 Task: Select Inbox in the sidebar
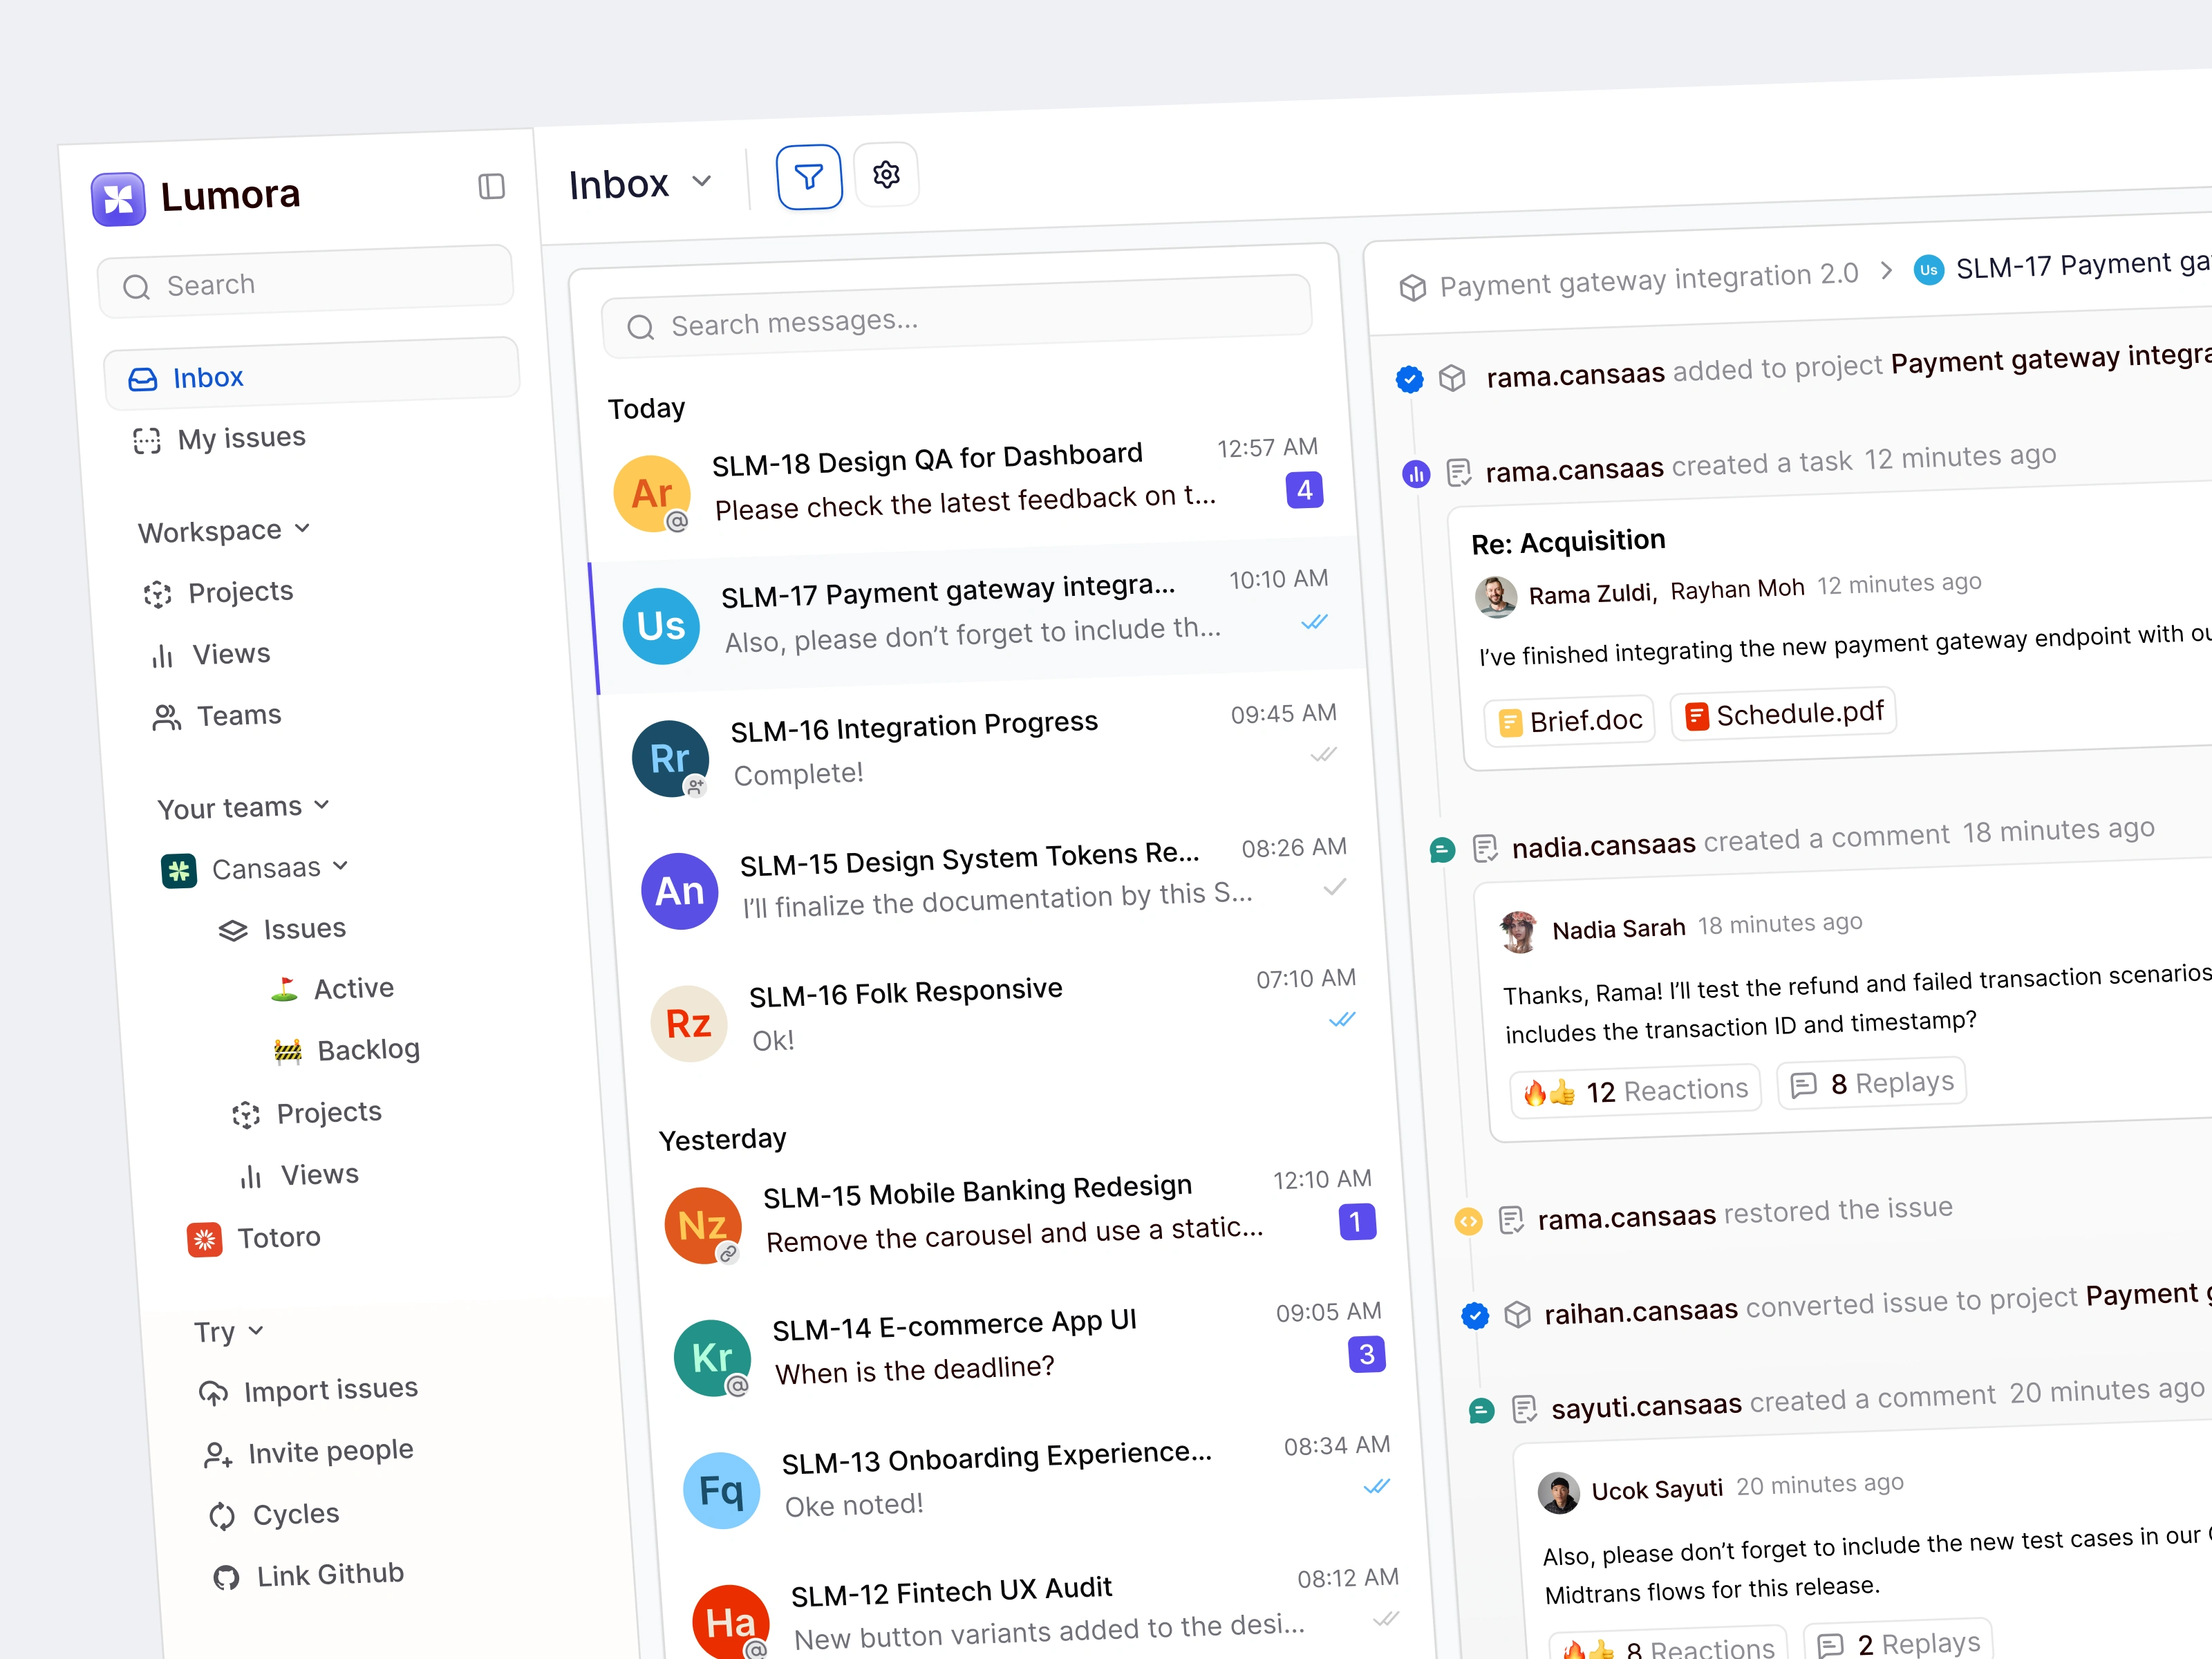(312, 374)
